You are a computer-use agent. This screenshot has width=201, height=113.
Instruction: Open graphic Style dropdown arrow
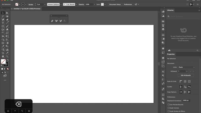(x=105, y=4)
